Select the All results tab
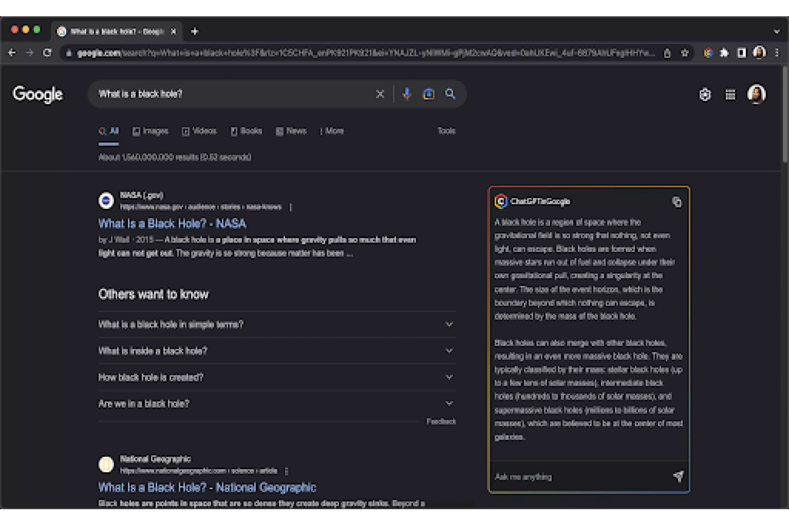This screenshot has width=789, height=526. pos(109,131)
